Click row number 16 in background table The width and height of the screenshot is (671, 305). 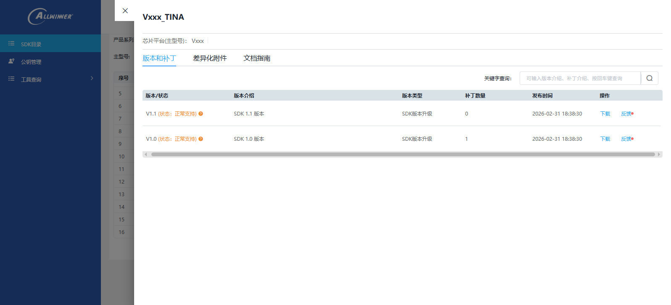coord(122,232)
